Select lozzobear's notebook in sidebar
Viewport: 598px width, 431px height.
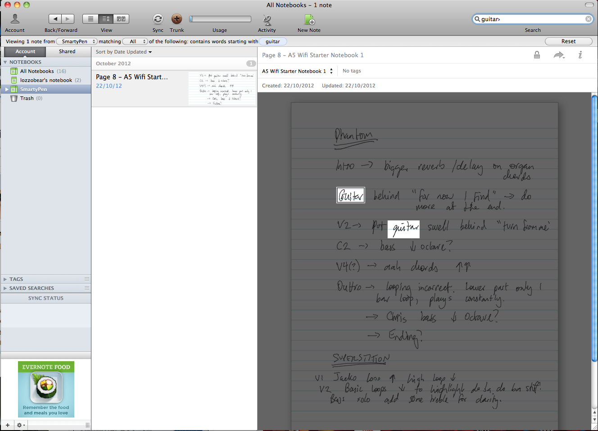click(x=46, y=80)
